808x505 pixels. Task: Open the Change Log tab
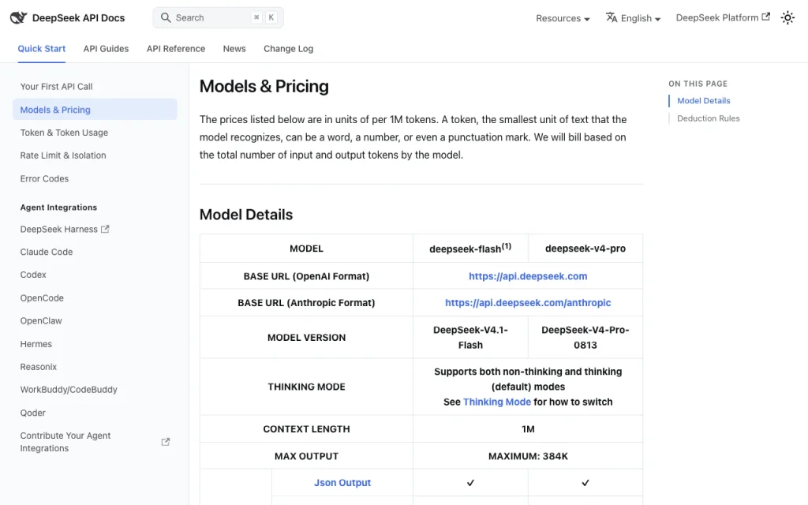(x=289, y=48)
